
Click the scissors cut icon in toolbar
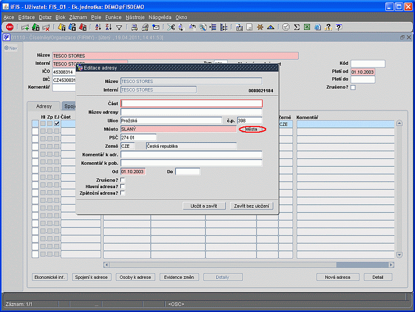(x=171, y=27)
